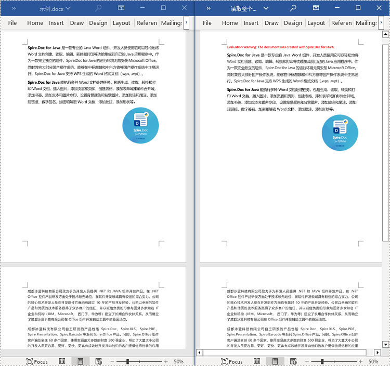This screenshot has width=390, height=366.
Task: Select Print Layout view in left window
Action: (80, 361)
